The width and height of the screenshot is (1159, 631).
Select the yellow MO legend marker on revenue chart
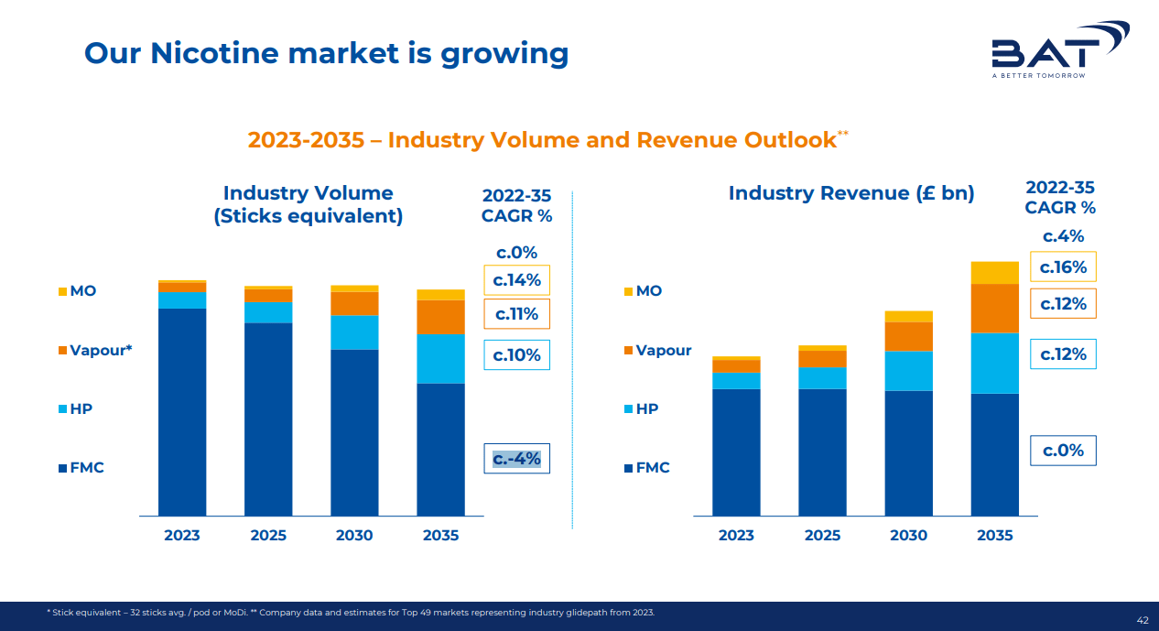(628, 290)
